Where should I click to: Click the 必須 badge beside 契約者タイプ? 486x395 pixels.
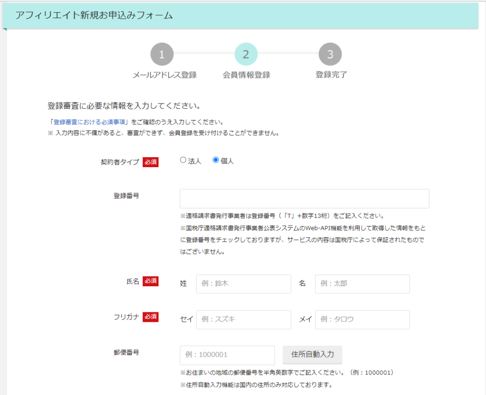pyautogui.click(x=150, y=161)
